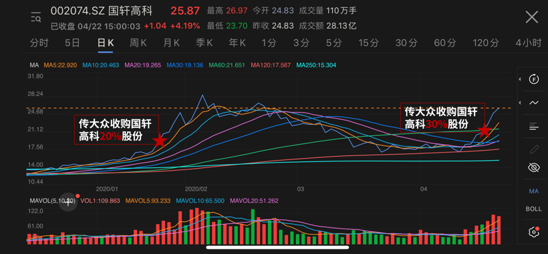
Task: Click the 今开 24.83 open value
Action: [x=273, y=11]
